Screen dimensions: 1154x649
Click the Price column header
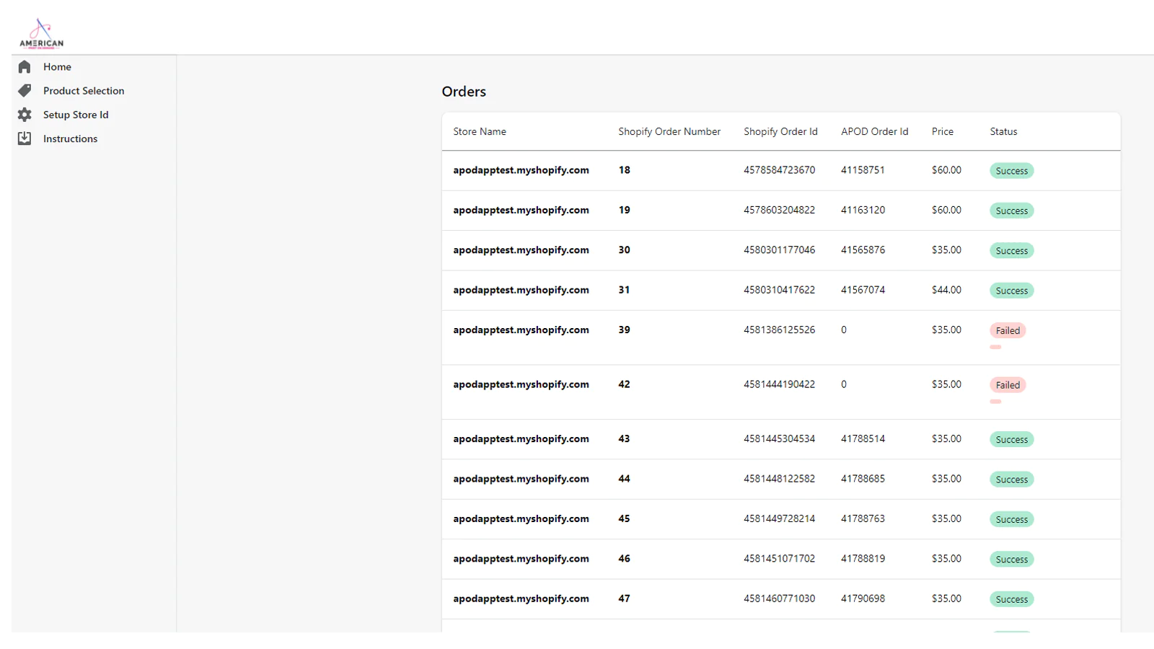(942, 131)
